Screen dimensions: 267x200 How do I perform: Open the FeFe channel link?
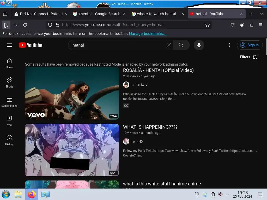coord(135,142)
